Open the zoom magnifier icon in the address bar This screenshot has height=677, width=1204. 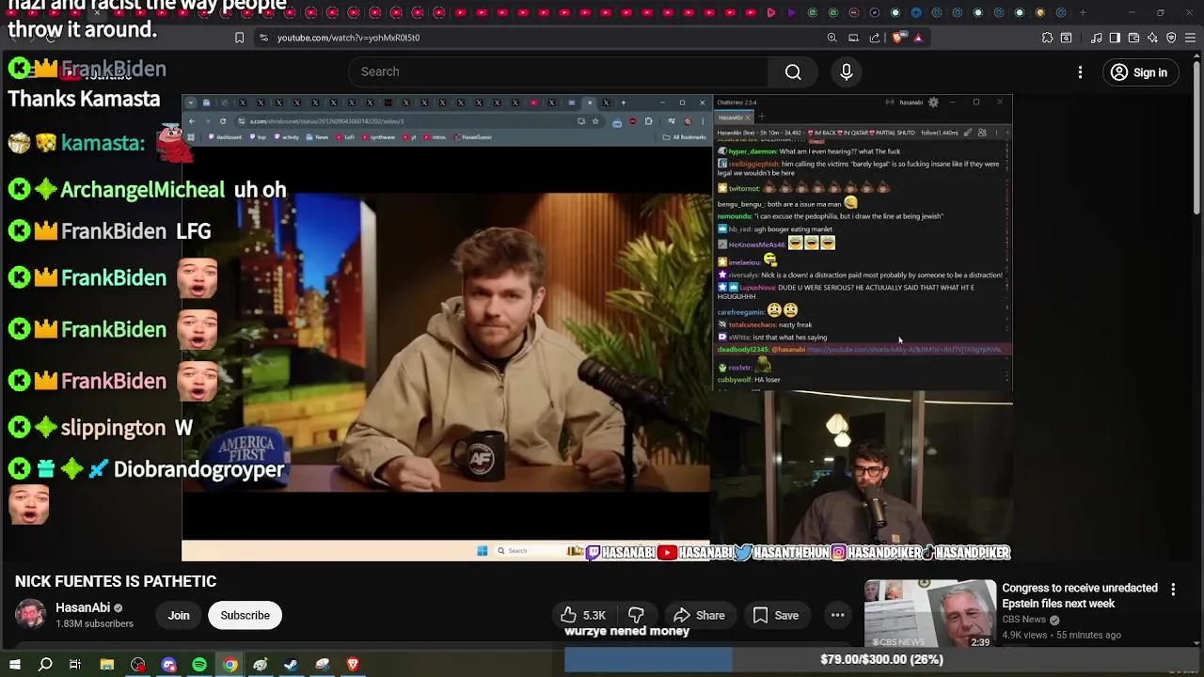coord(832,38)
